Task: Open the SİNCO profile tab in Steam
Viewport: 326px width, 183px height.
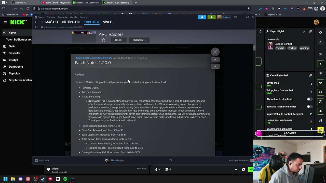Action: [x=108, y=22]
